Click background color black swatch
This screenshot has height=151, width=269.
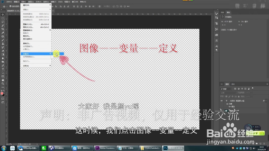4,95
